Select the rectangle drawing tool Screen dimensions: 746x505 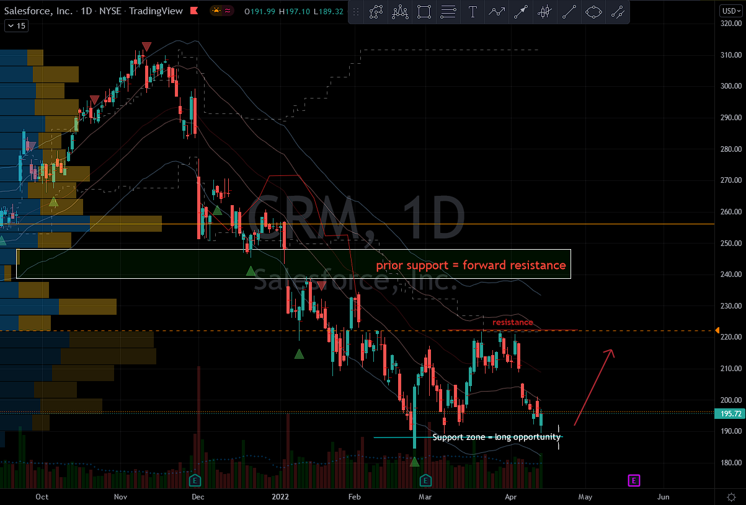point(424,11)
